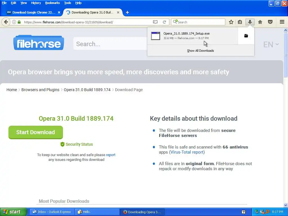Switch to Inbox - Outlook Express taskbar item
288x216 pixels.
coord(52,212)
